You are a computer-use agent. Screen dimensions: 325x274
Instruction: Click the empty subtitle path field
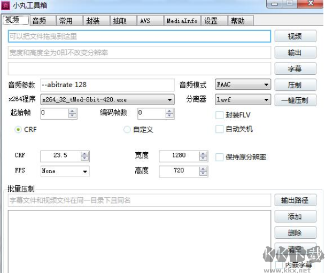[140, 69]
